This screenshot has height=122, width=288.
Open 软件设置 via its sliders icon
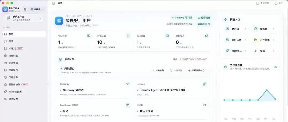coord(6,99)
